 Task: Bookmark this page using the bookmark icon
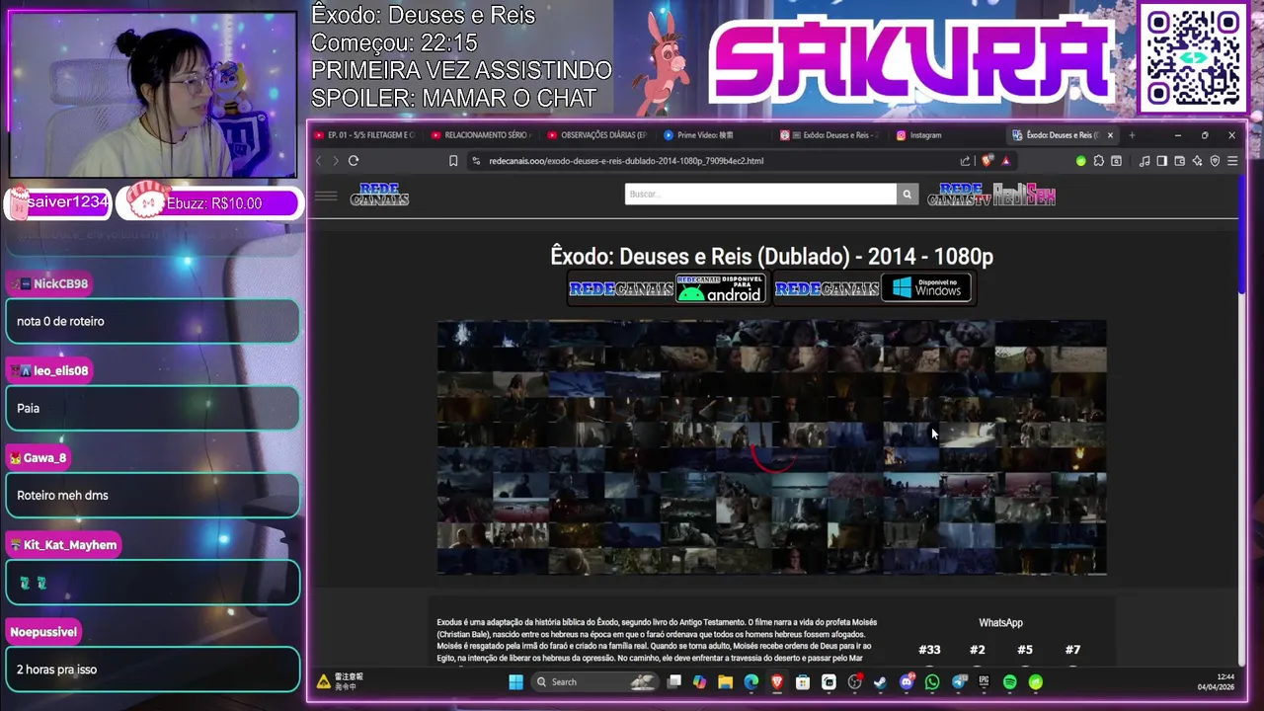coord(453,161)
